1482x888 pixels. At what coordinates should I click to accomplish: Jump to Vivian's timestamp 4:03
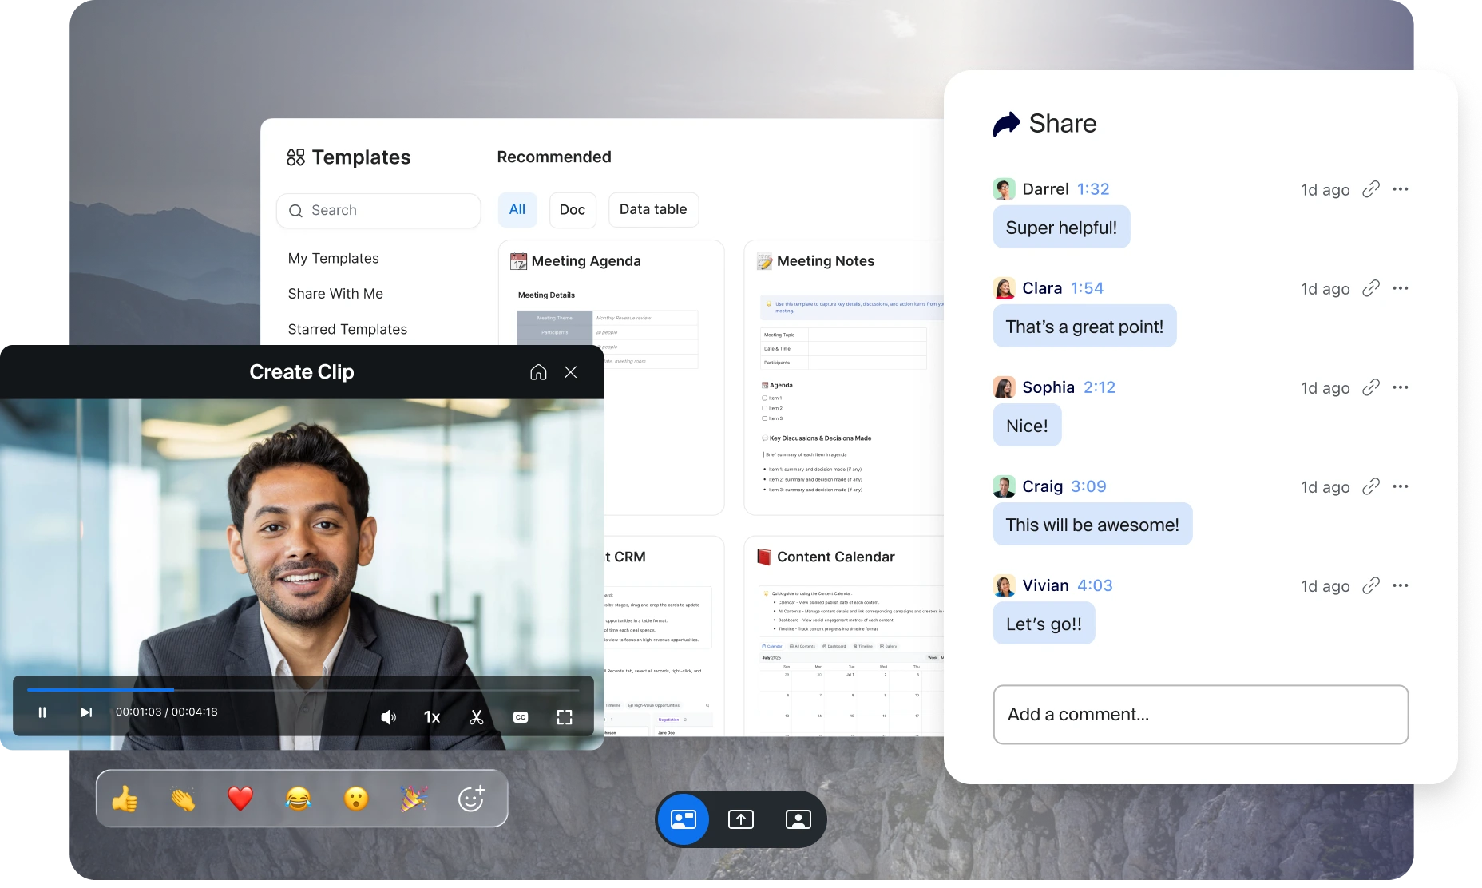tap(1095, 585)
